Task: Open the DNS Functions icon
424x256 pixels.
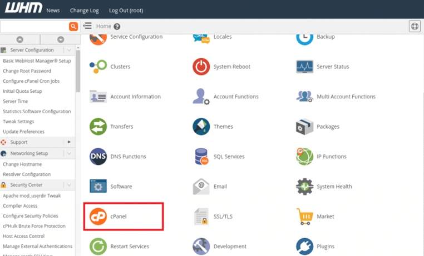Action: point(98,157)
